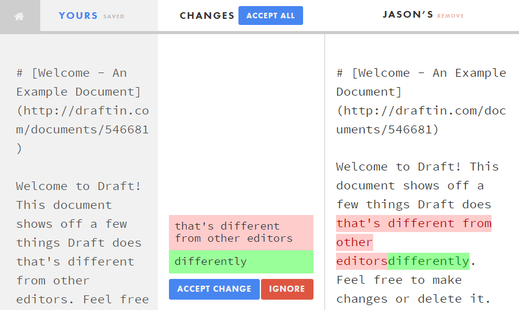Click red 'that's different from' in Jason's text

coord(413,224)
